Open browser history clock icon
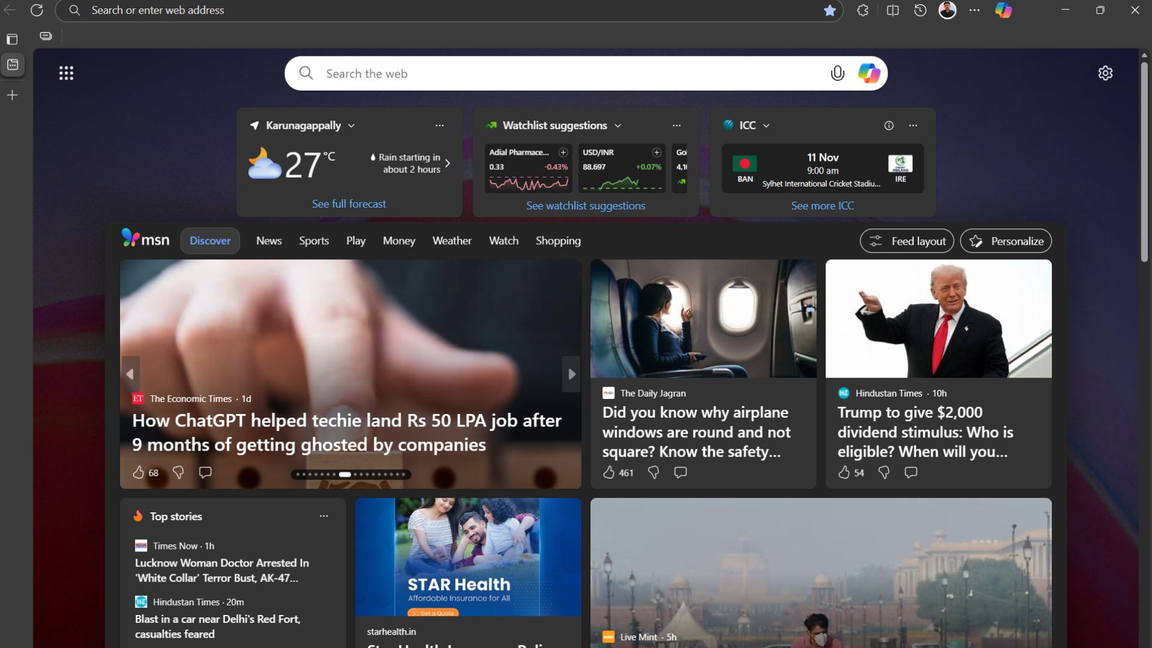The height and width of the screenshot is (648, 1152). coord(920,10)
